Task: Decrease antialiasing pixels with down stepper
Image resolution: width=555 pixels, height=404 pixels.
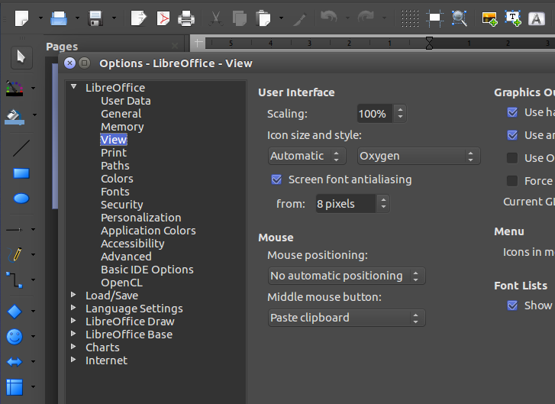Action: 383,208
